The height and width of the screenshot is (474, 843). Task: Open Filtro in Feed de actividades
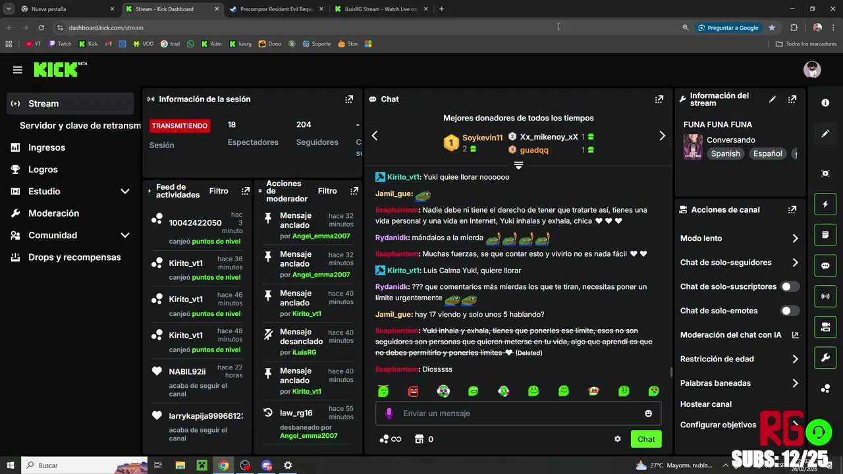coord(219,191)
